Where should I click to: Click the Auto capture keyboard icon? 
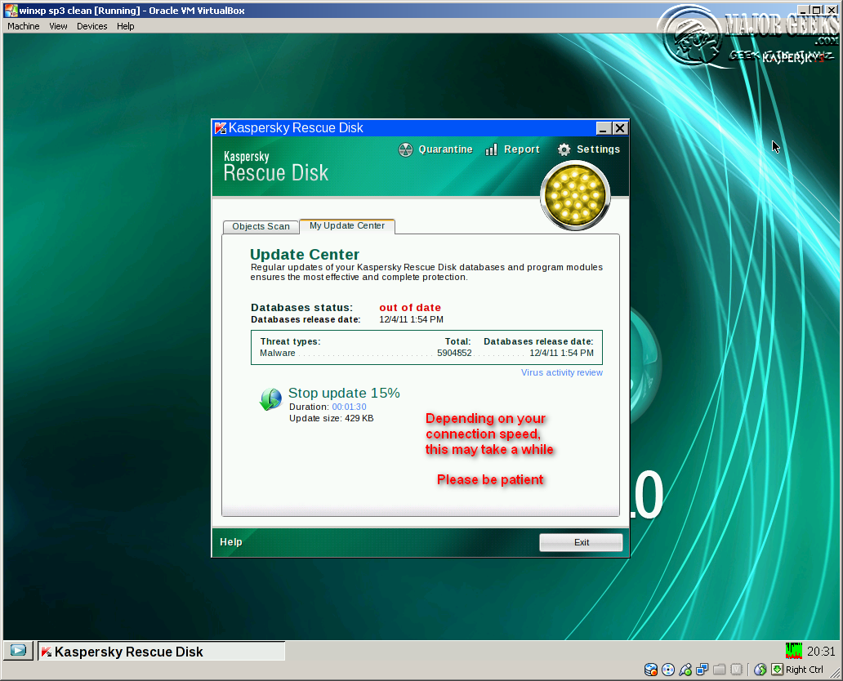(776, 669)
